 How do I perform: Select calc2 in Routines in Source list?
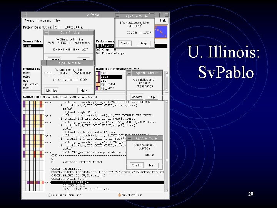(27, 77)
